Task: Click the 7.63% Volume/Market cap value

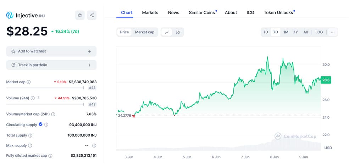Action: tap(92, 114)
